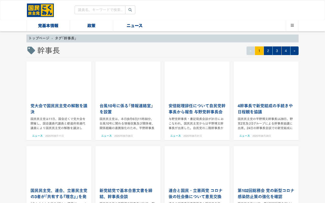Click the search magnifier button
This screenshot has height=203, width=325.
click(x=130, y=10)
